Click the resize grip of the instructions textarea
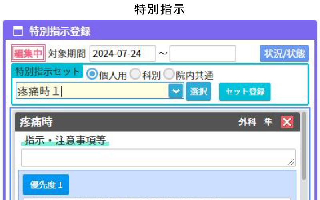 click(x=291, y=162)
